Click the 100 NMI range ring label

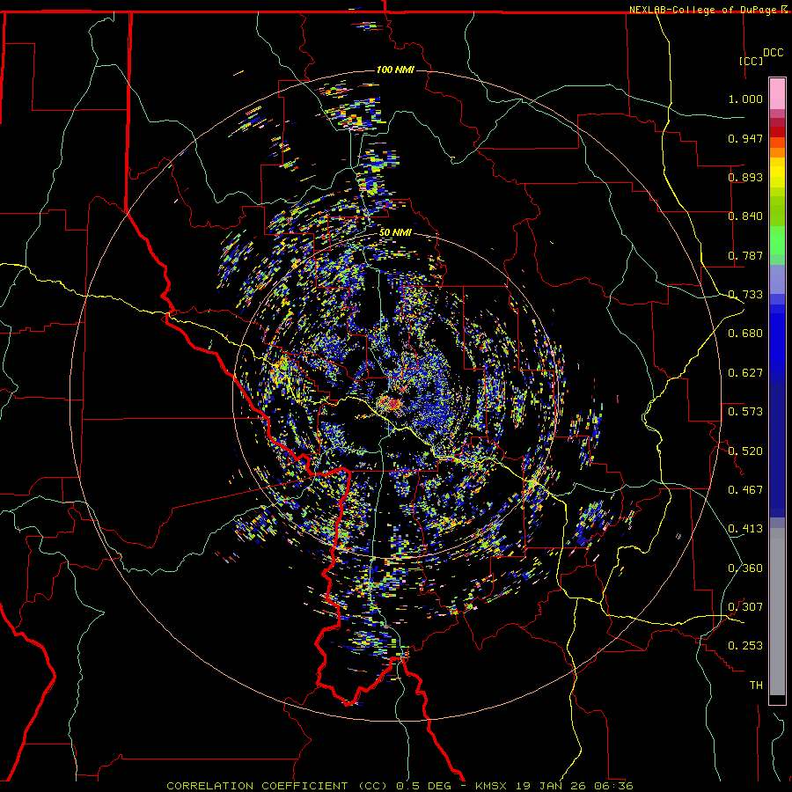coord(395,70)
